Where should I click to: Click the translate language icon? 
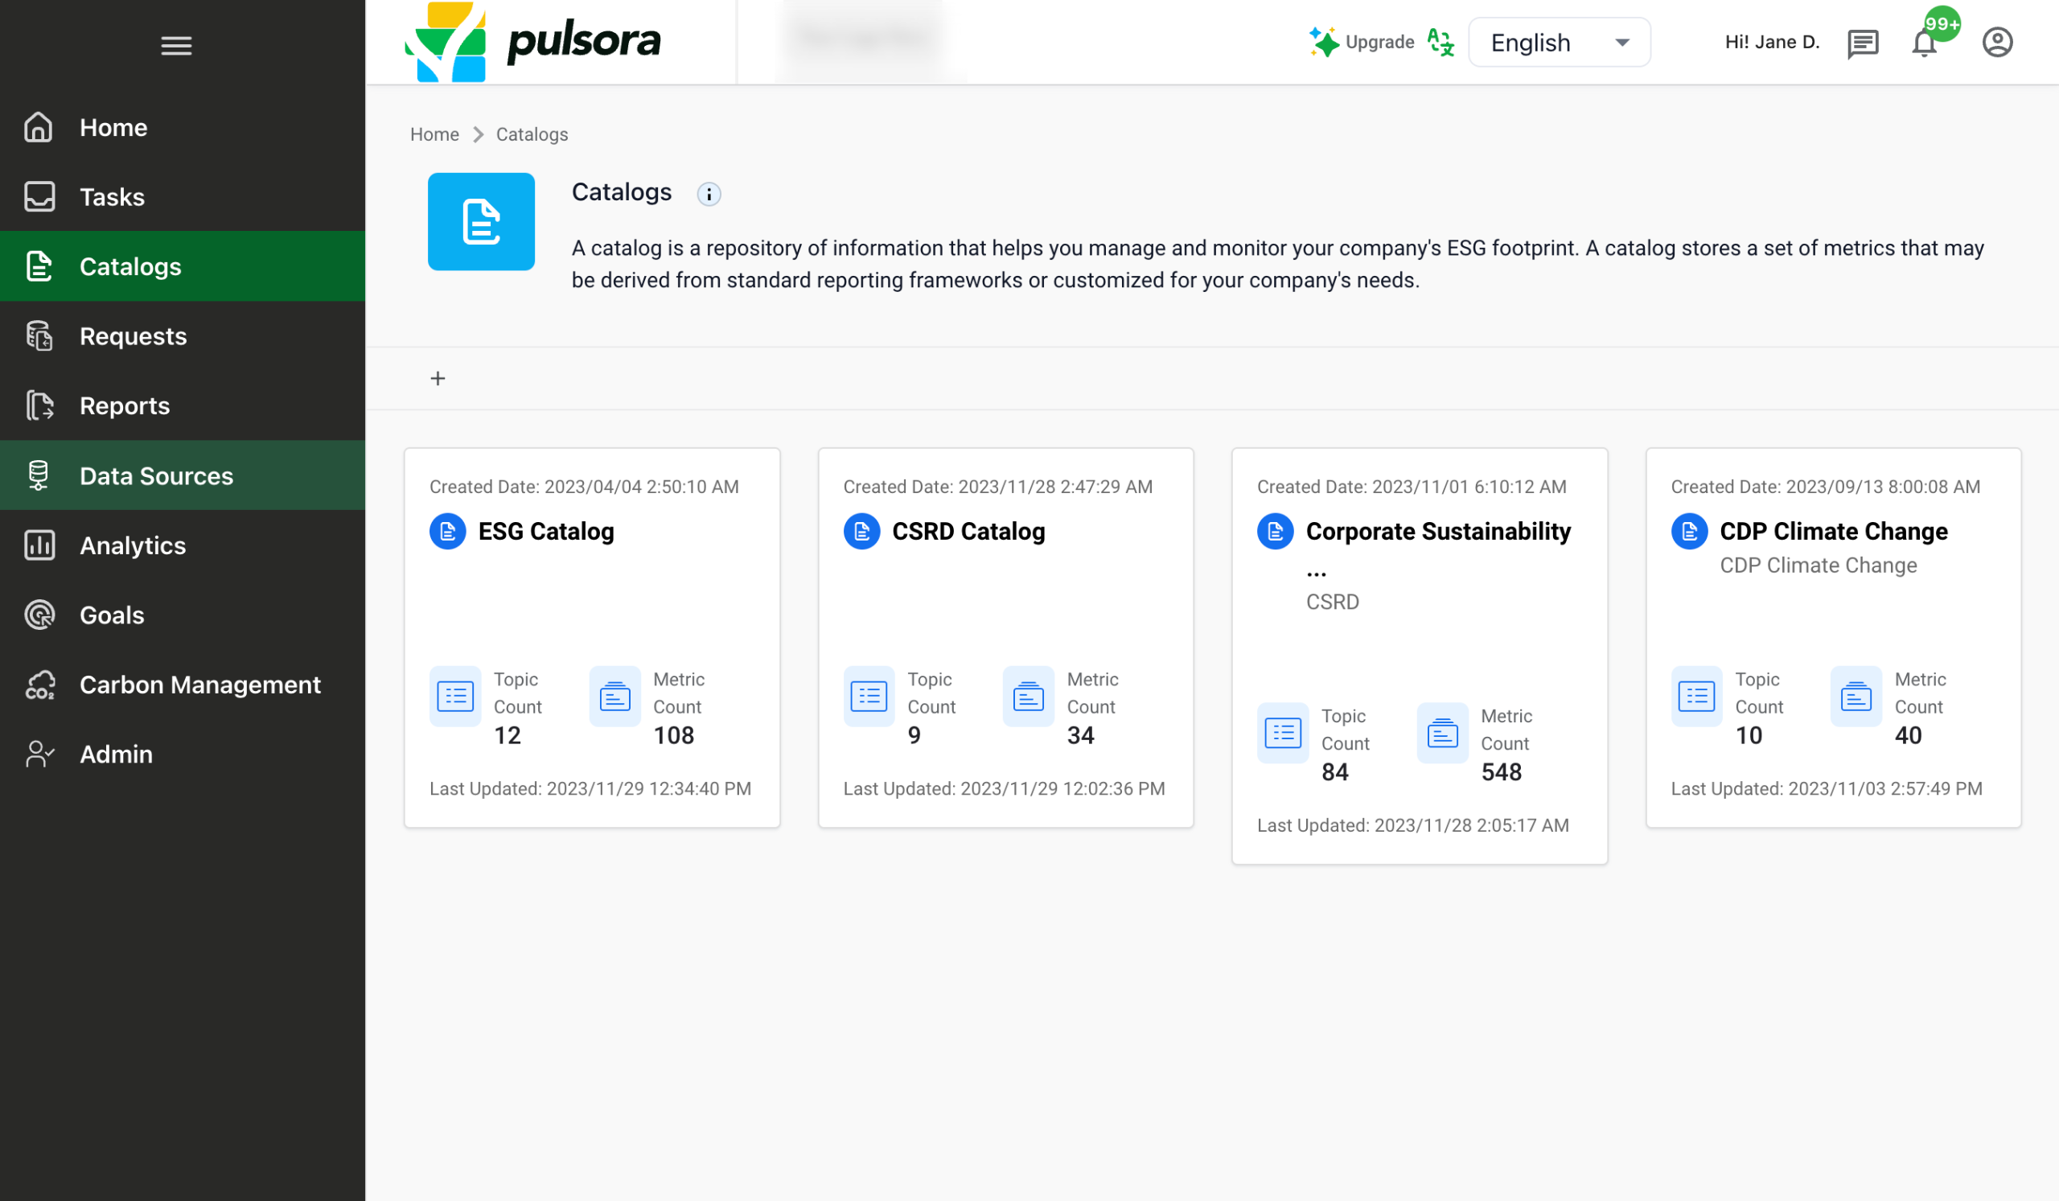[1440, 43]
